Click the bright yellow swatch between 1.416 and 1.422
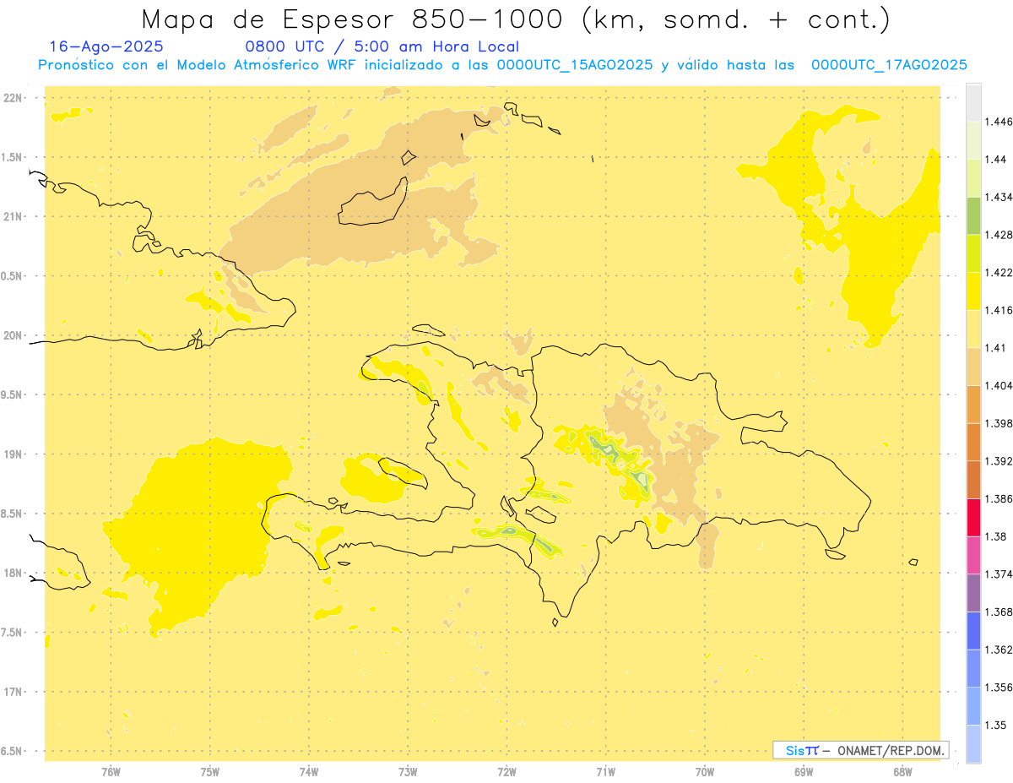This screenshot has height=783, width=1013. click(973, 291)
